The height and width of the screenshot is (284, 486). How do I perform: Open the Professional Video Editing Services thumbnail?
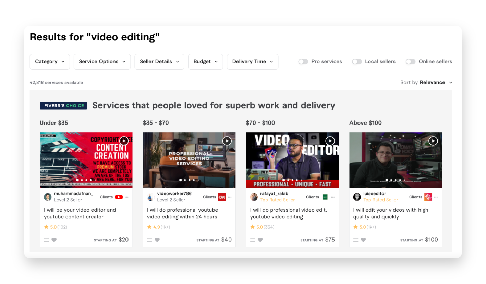click(190, 160)
